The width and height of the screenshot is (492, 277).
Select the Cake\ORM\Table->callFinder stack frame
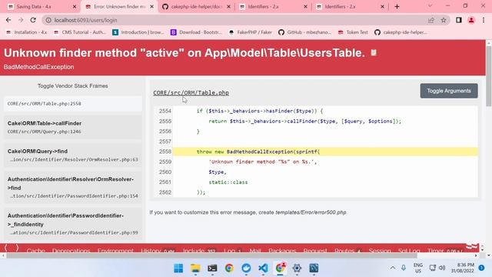coord(73,127)
